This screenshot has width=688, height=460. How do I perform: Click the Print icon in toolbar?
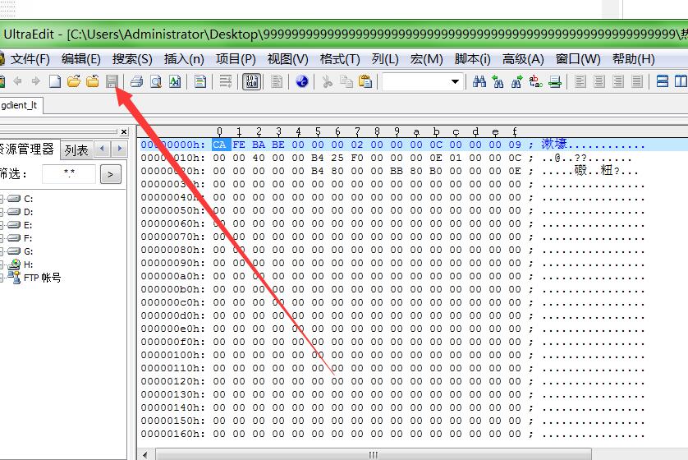pyautogui.click(x=136, y=81)
